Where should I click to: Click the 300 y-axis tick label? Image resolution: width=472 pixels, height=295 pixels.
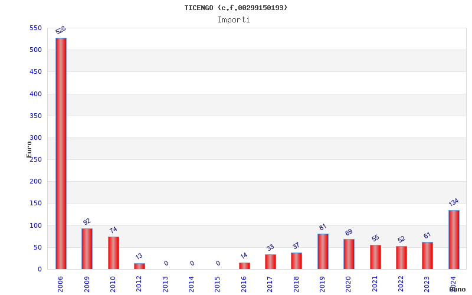click(35, 138)
